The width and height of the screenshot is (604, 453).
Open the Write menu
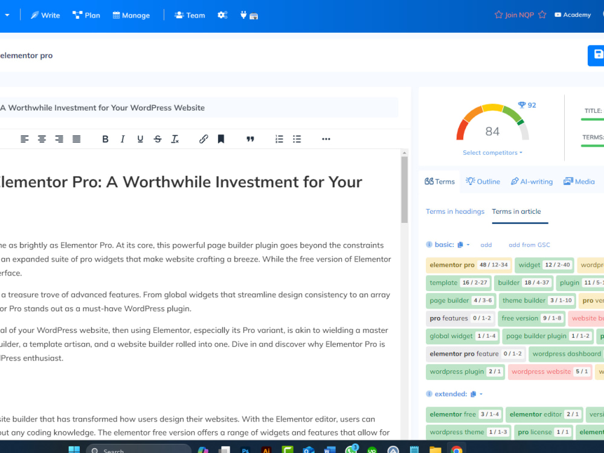coord(45,16)
